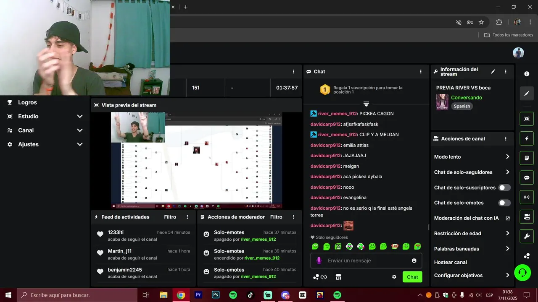Click the Conversando category thumbnail image
This screenshot has height=302, width=538.
tap(442, 102)
